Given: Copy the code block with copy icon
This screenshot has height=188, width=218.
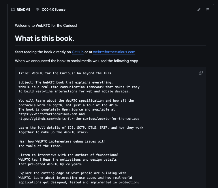Looking at the screenshot, I should pos(201,73).
